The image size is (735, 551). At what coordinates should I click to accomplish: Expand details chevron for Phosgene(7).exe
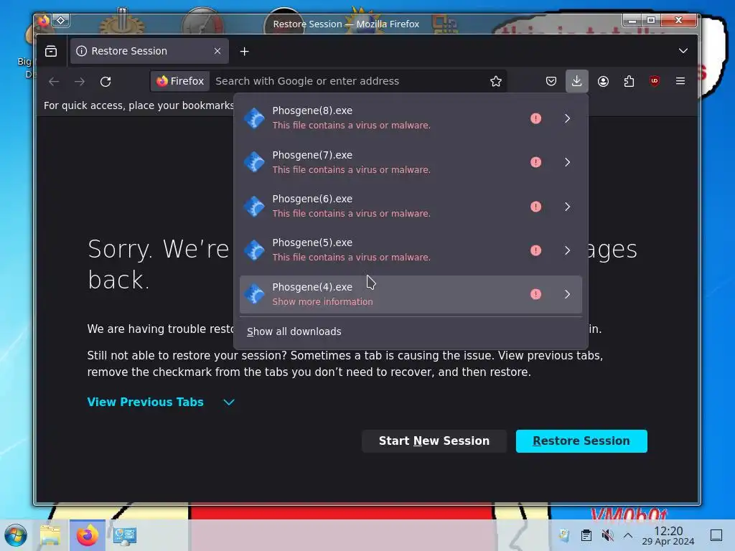tap(567, 162)
